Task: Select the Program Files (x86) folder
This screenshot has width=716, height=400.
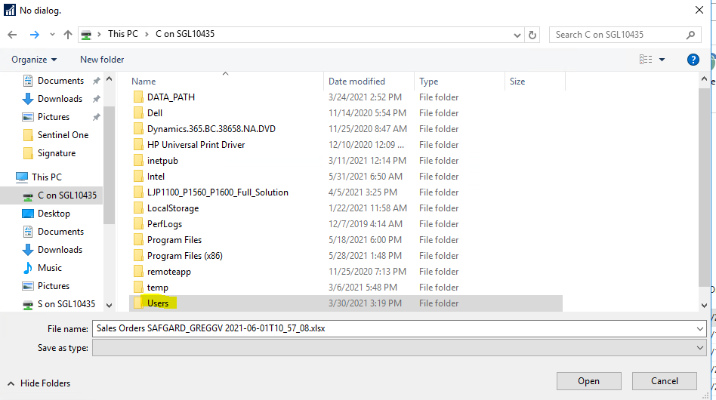Action: point(184,256)
